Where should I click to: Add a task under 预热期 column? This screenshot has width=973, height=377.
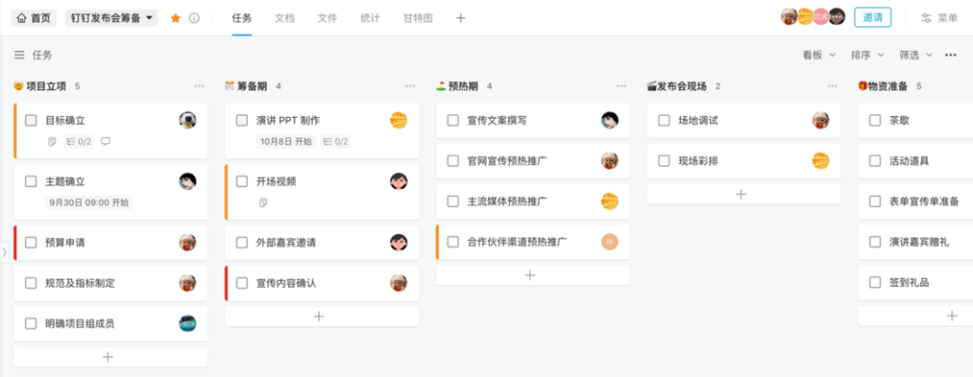coord(532,275)
